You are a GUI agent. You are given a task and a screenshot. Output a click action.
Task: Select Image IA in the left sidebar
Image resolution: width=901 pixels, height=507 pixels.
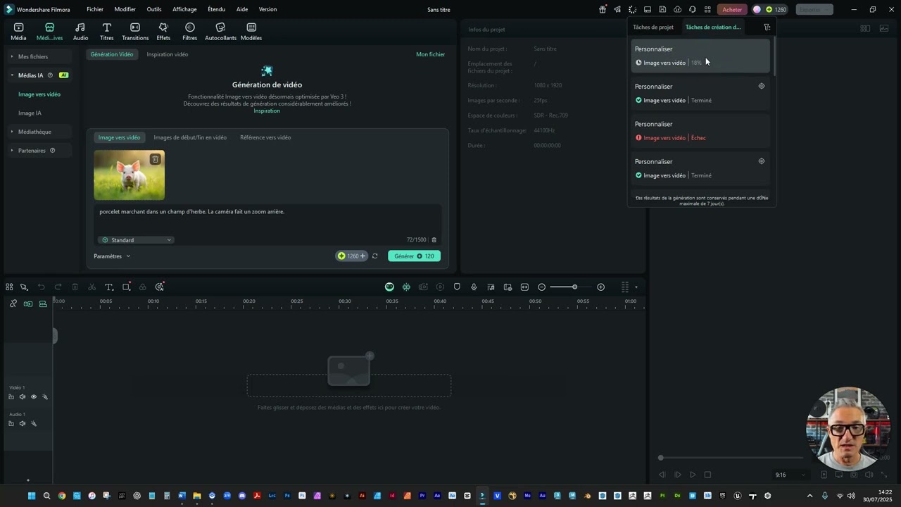(30, 113)
